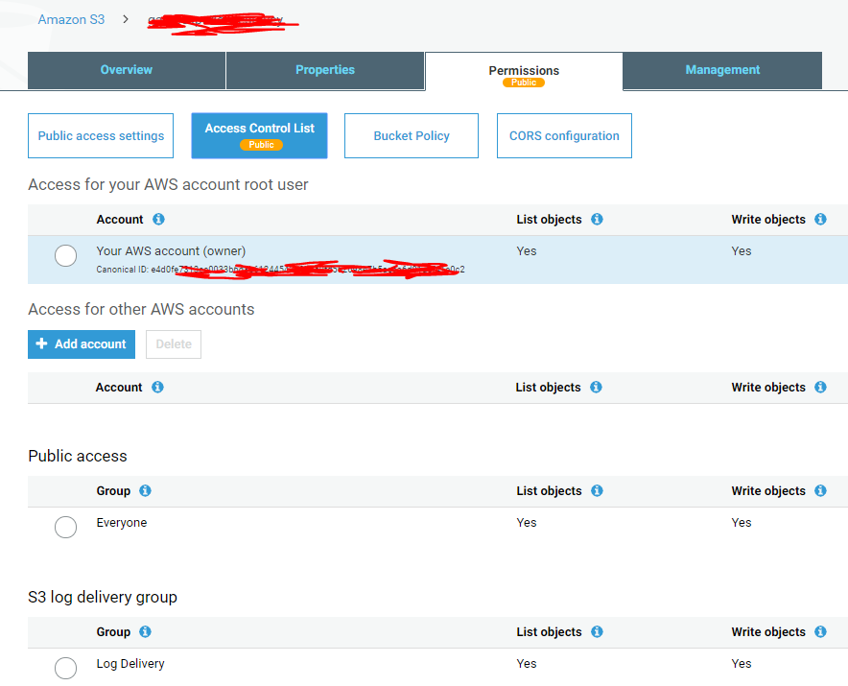Select the Everyone group radio button
The width and height of the screenshot is (848, 686).
(x=65, y=527)
